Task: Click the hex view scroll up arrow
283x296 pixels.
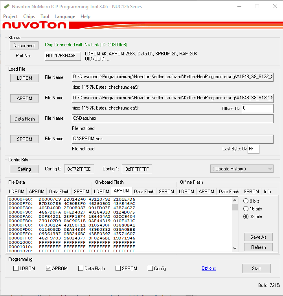Action: point(235,200)
